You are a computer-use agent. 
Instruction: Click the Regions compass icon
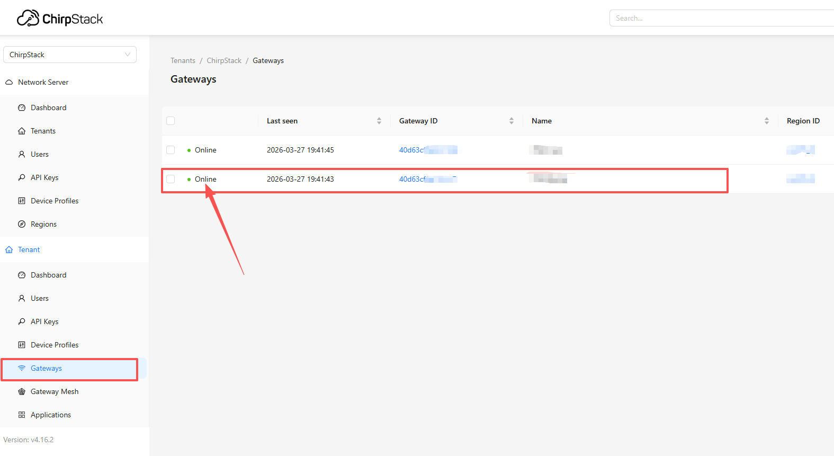[x=22, y=224]
